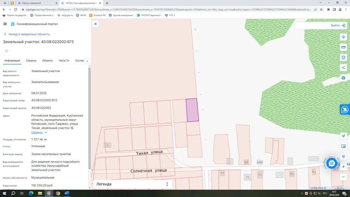Locate my position with arrow icon
The image size is (350, 197).
pyautogui.click(x=343, y=136)
